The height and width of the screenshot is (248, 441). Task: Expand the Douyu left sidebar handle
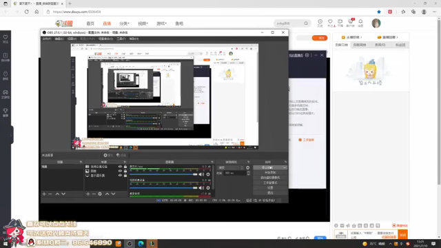[12, 135]
